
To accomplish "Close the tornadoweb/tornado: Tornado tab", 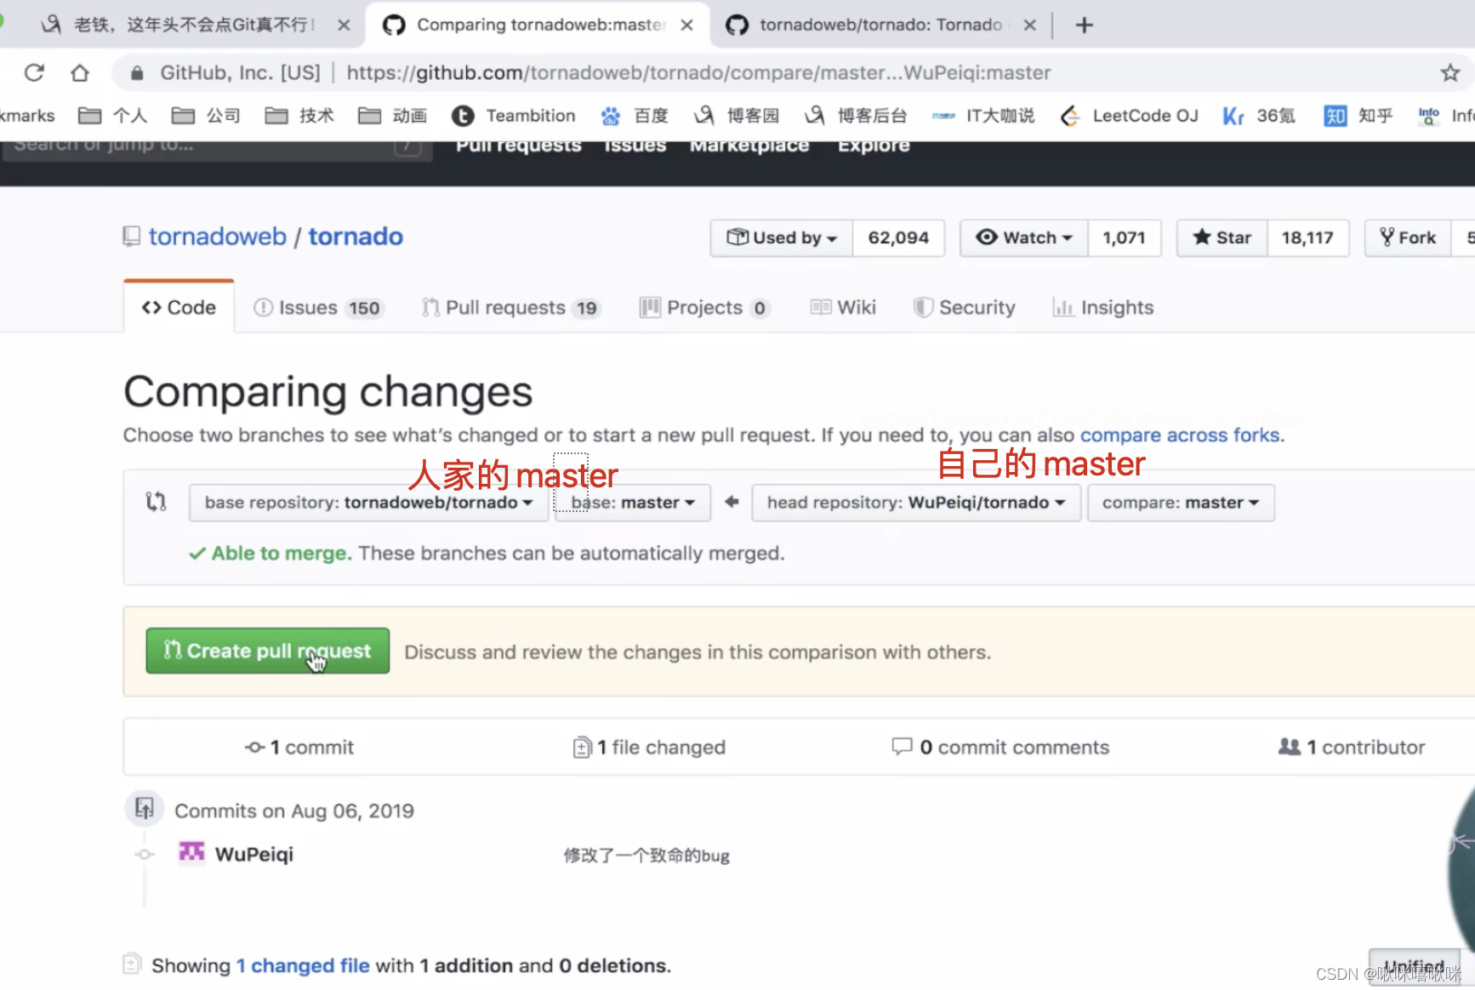I will pyautogui.click(x=1030, y=26).
